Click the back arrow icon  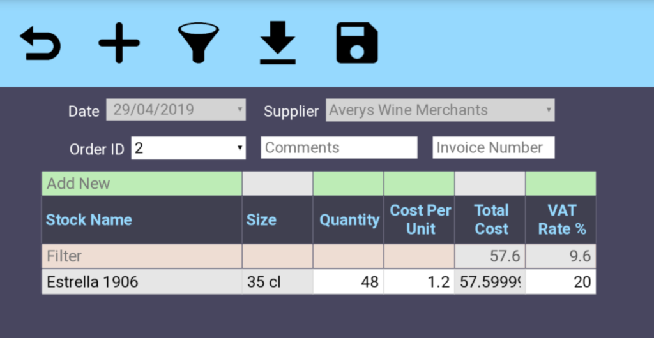point(40,45)
